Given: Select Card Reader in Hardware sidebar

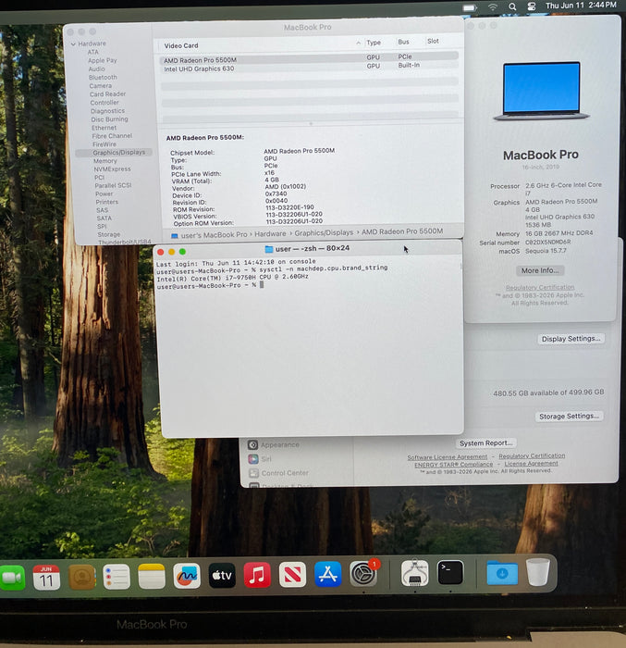Looking at the screenshot, I should (107, 94).
